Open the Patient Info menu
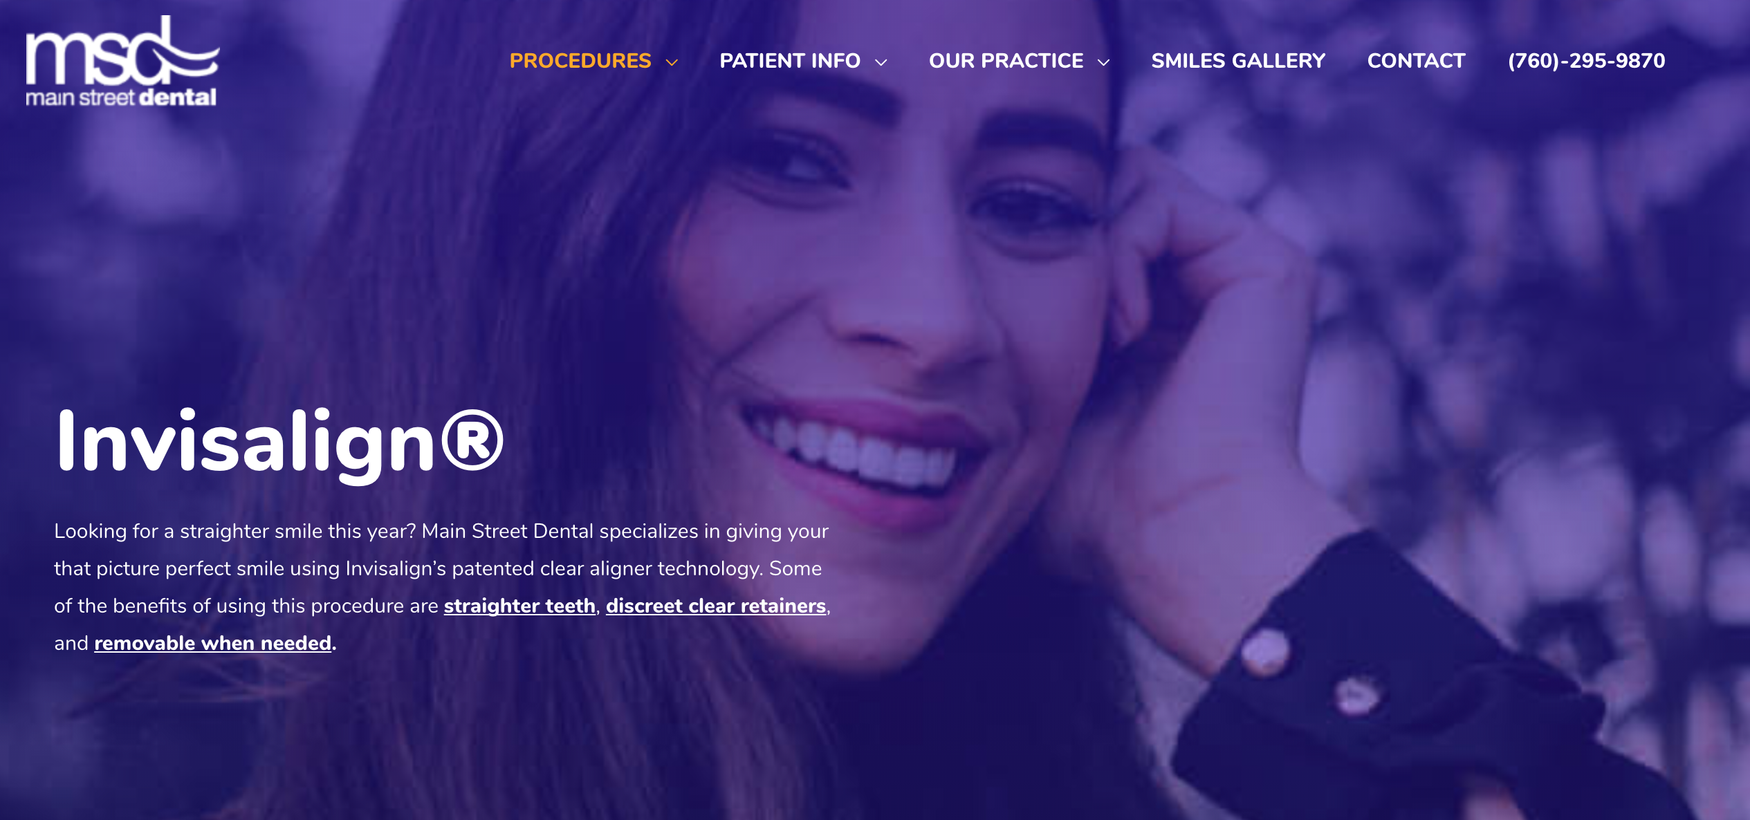Image resolution: width=1750 pixels, height=820 pixels. (790, 61)
